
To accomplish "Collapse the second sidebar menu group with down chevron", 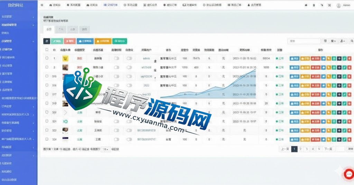I will [x=18, y=25].
